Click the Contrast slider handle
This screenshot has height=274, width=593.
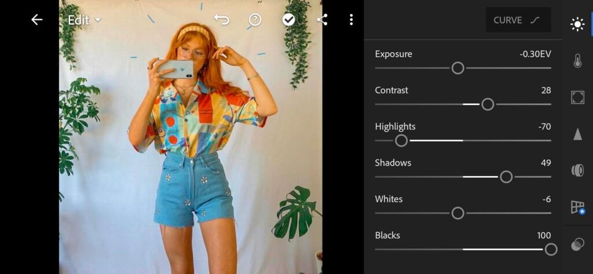(488, 104)
